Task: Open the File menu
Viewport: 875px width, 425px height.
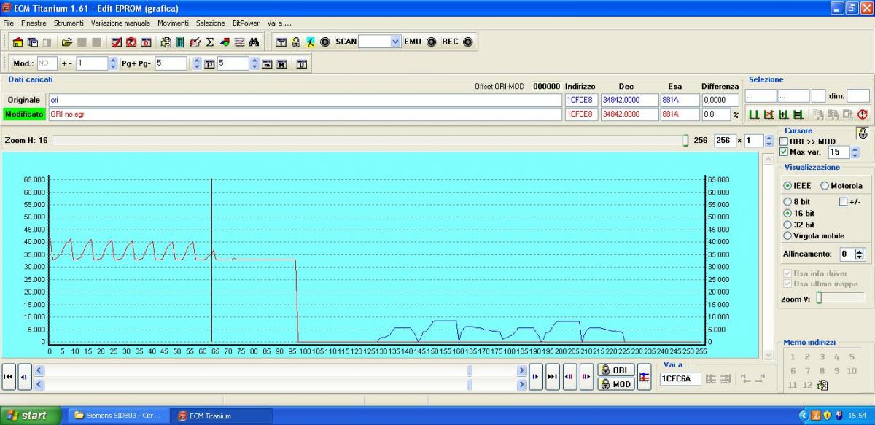Action: (9, 23)
